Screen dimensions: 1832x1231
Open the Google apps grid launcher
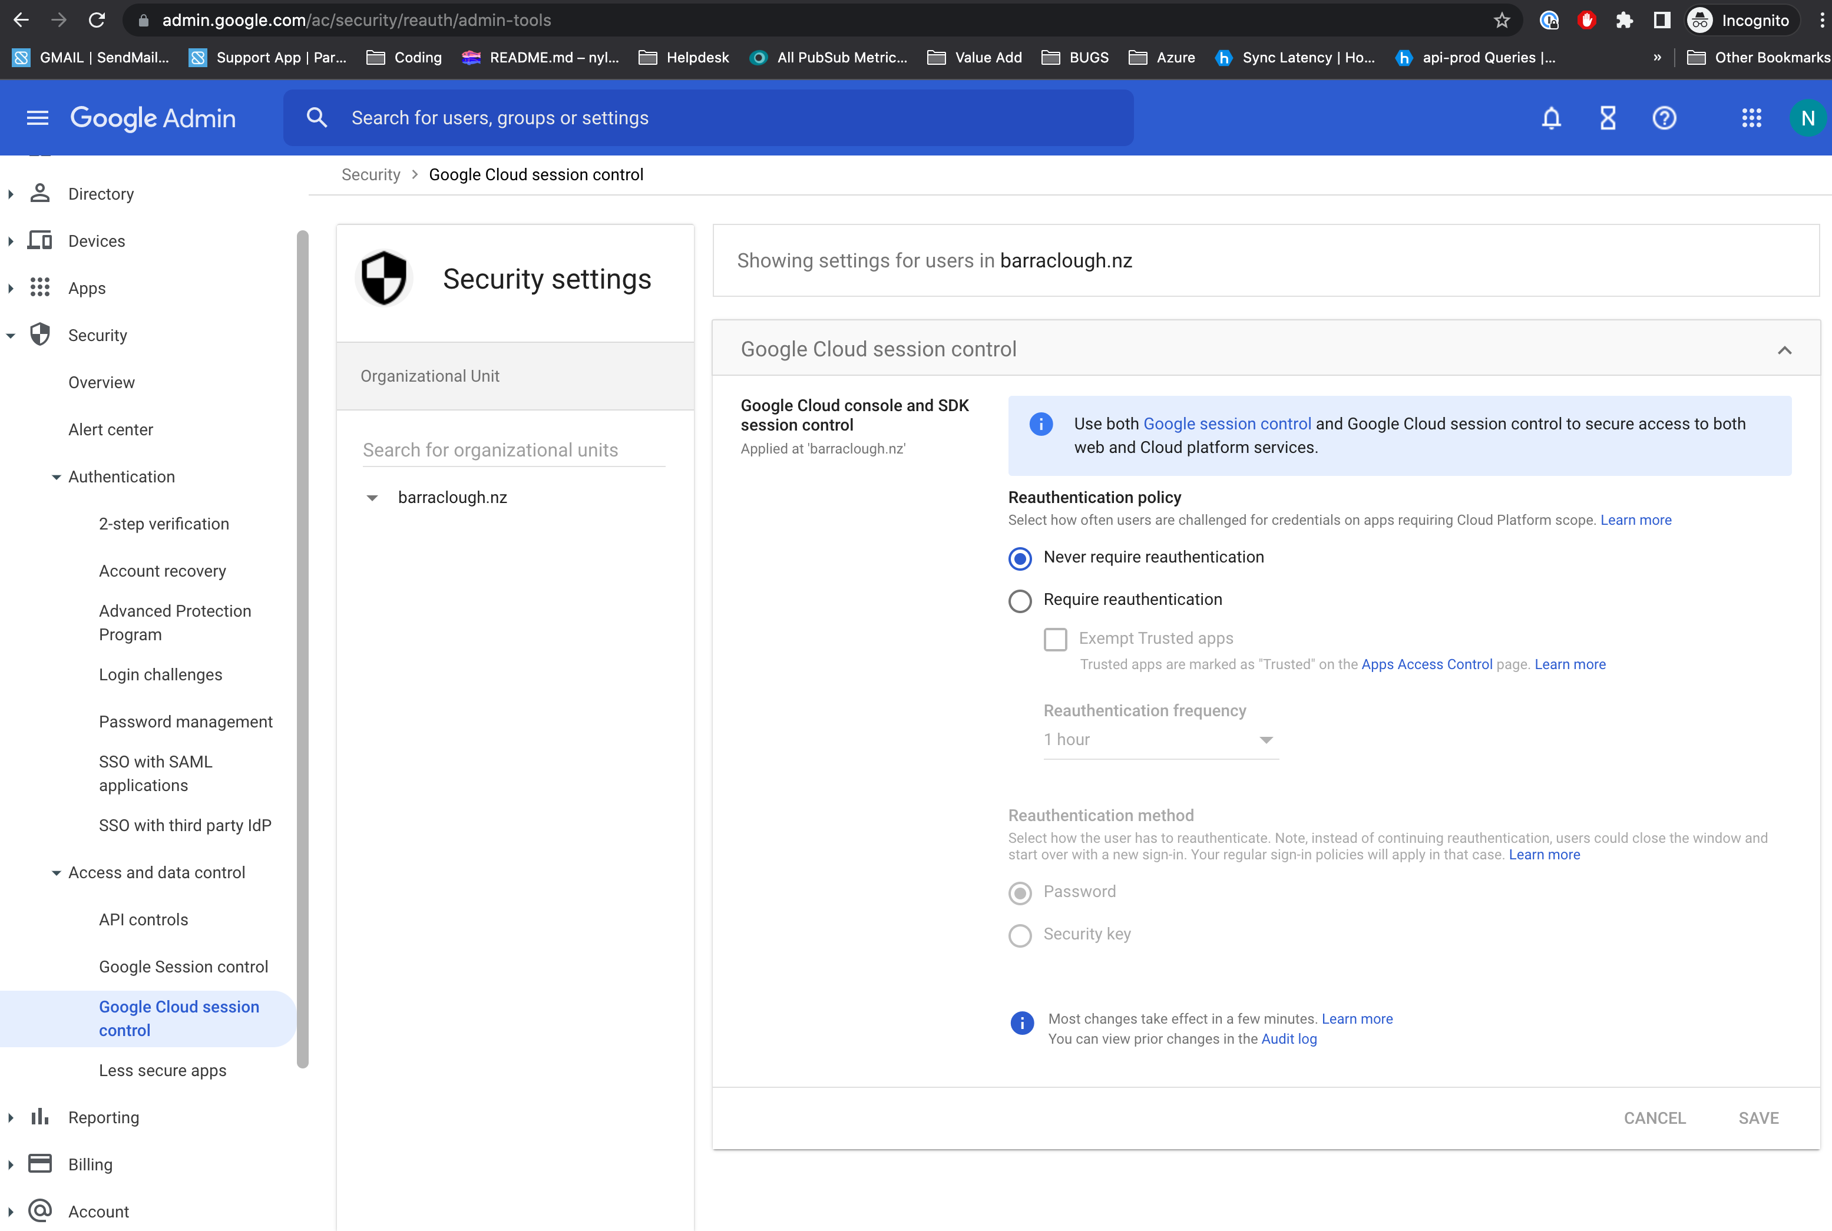pos(1752,118)
